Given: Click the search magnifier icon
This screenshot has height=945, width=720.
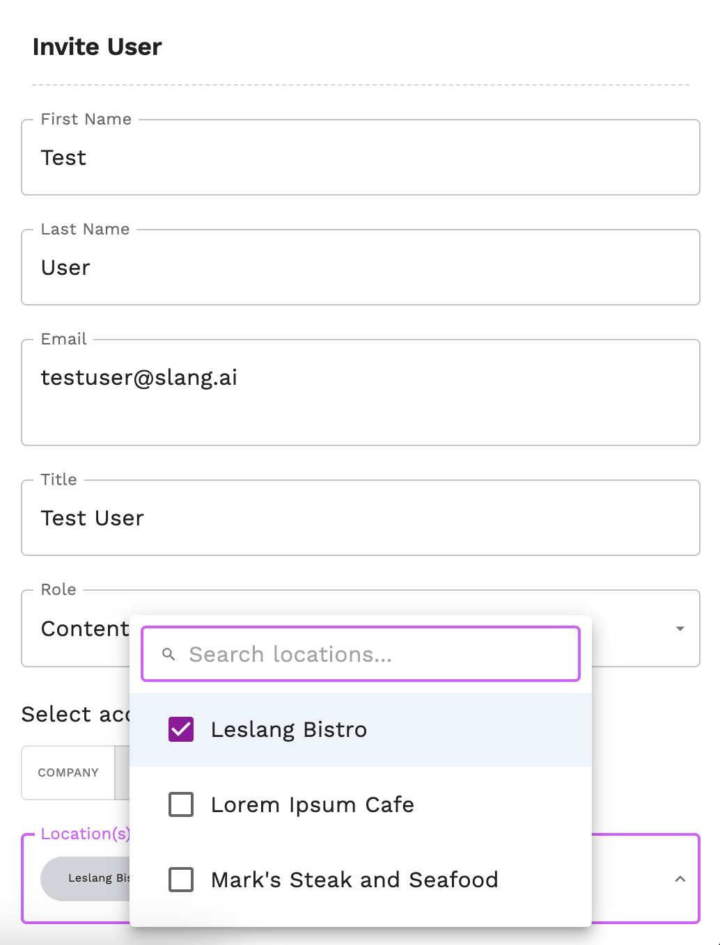Looking at the screenshot, I should (169, 654).
